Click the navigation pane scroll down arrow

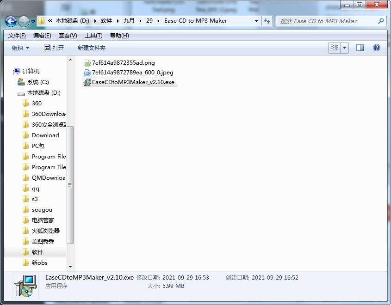70,267
